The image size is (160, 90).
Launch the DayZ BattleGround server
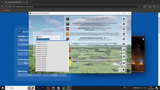pos(124,29)
